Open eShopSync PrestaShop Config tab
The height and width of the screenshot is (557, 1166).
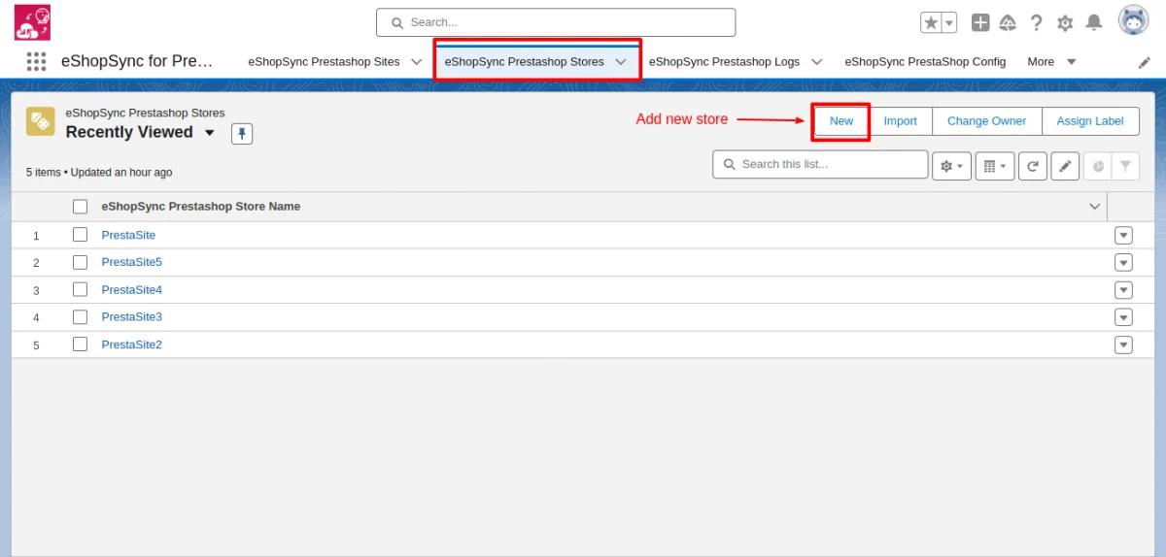(x=925, y=61)
